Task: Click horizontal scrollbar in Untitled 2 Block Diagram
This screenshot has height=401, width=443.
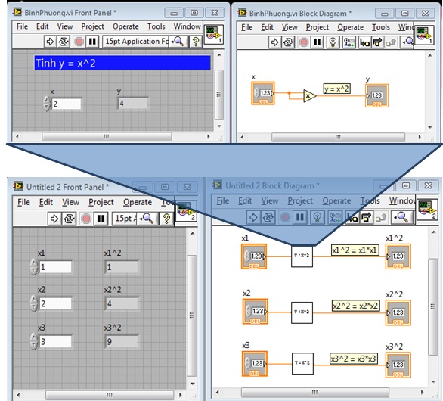Action: (x=315, y=392)
